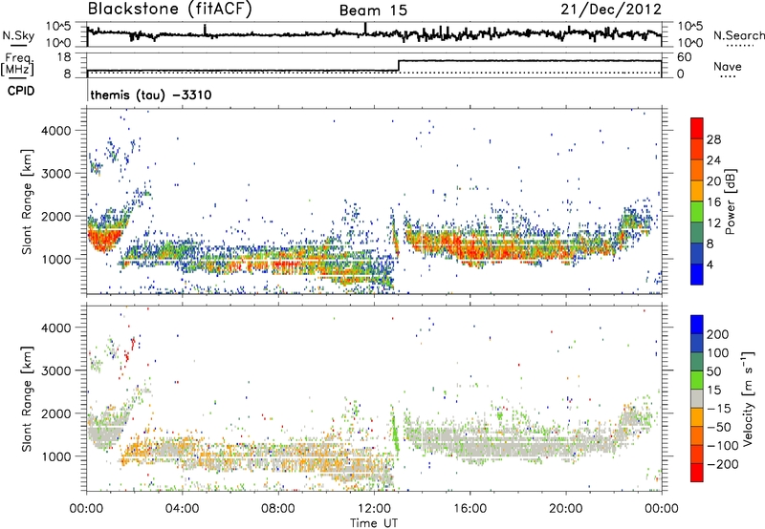Click Velocity colorbar green segment 15 to 50
Image resolution: width=765 pixels, height=529 pixels.
pyautogui.click(x=697, y=380)
